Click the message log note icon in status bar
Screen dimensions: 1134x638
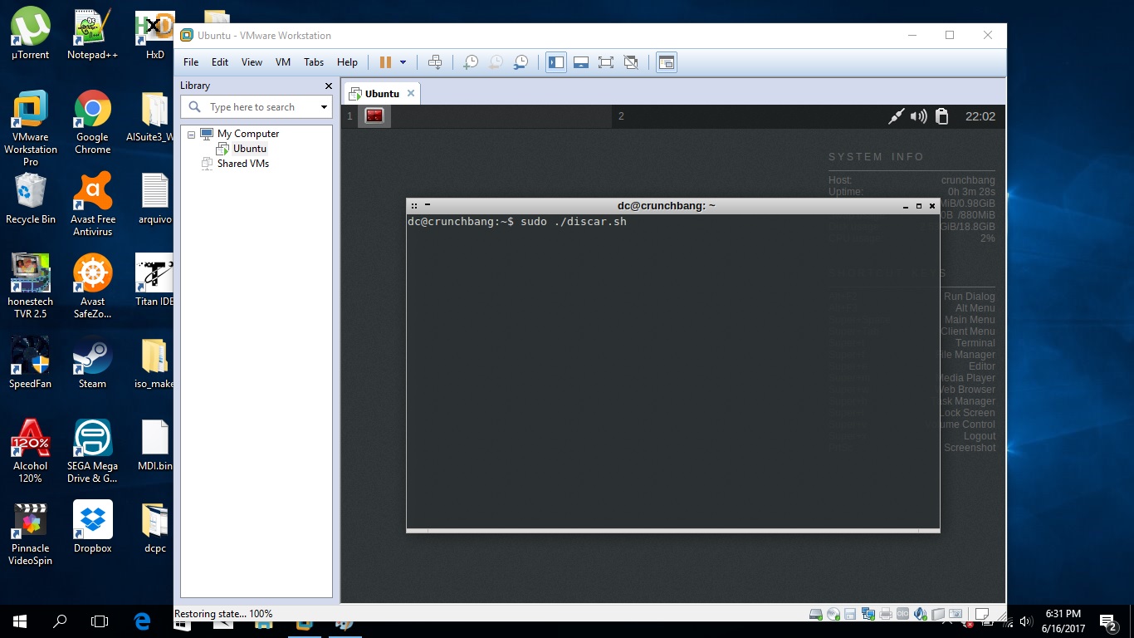click(x=982, y=615)
